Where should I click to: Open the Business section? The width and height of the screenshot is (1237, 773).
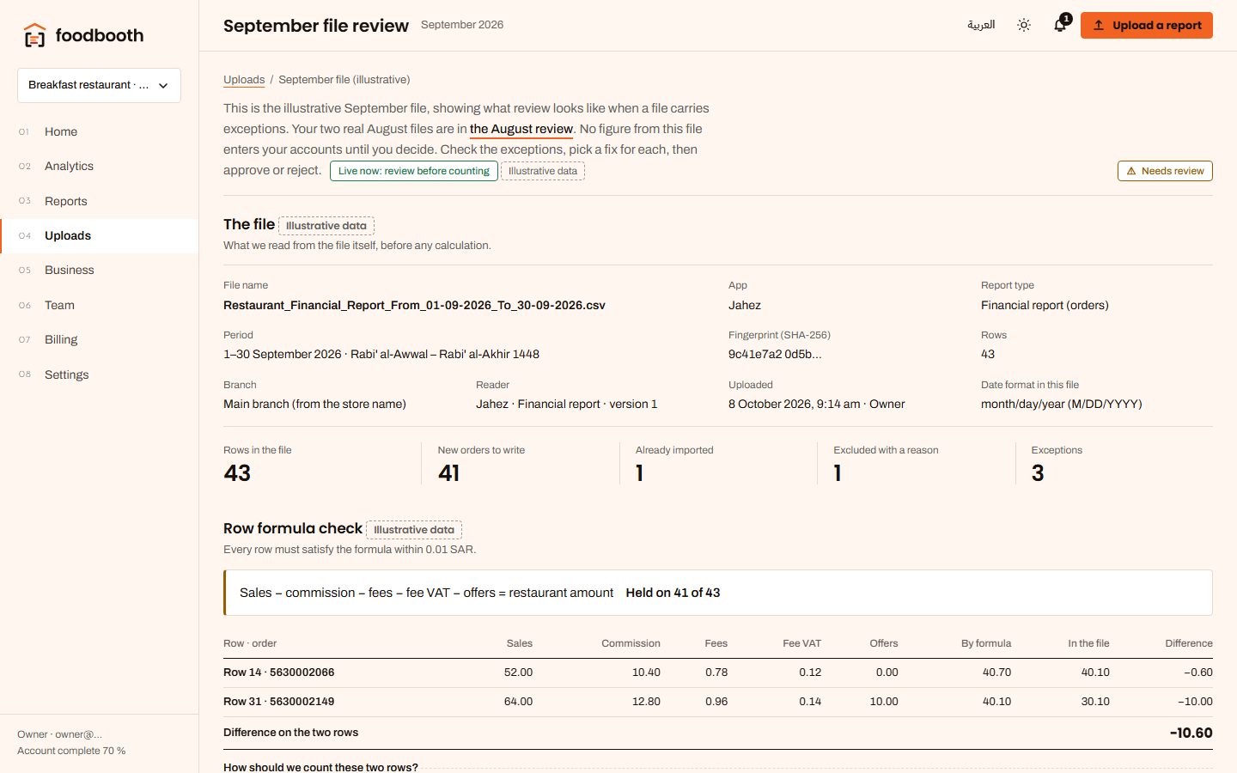point(99,270)
